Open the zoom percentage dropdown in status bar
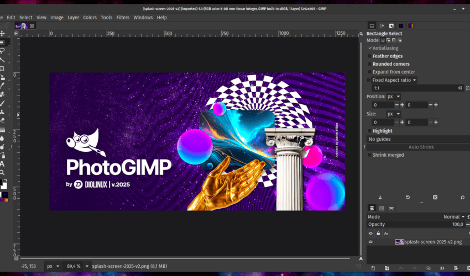The height and width of the screenshot is (276, 470). 87,266
